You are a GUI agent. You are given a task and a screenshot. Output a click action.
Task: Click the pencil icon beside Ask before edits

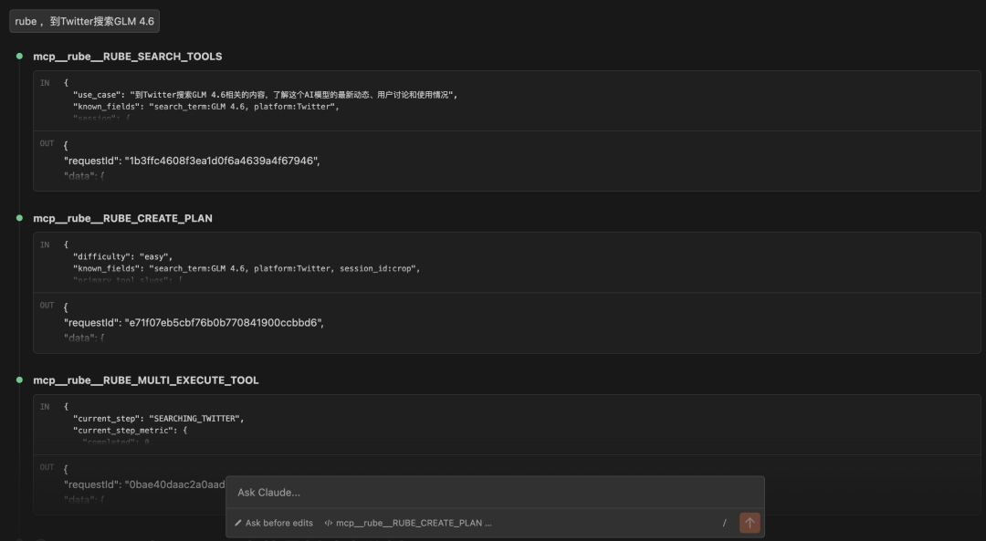point(238,523)
